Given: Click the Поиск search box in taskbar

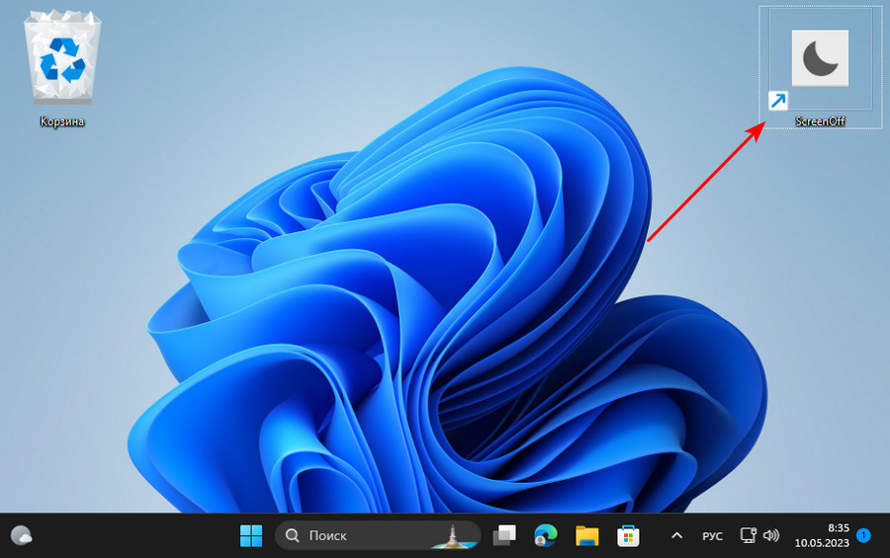Looking at the screenshot, I should coord(378,535).
